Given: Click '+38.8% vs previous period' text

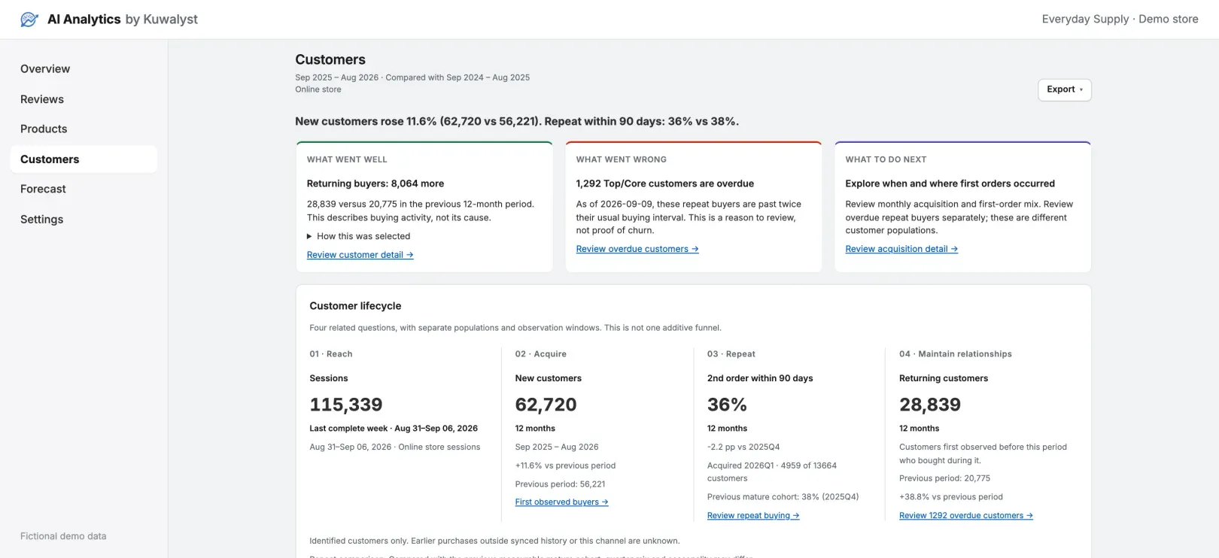Looking at the screenshot, I should pos(951,497).
